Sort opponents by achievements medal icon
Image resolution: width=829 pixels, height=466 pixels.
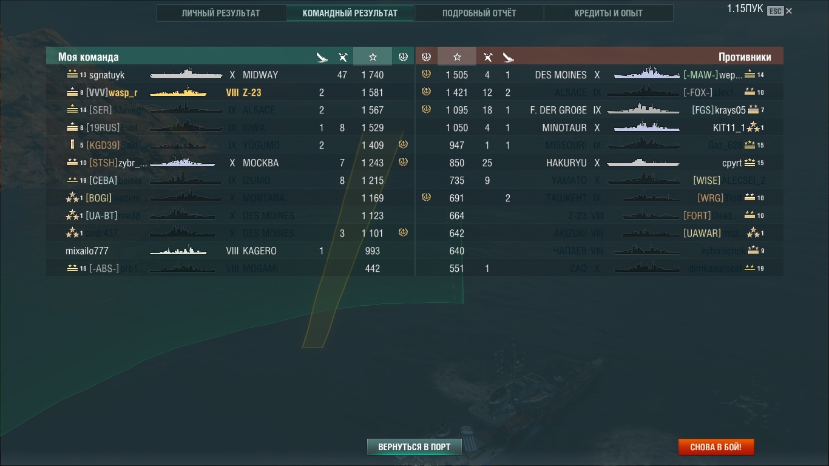point(426,56)
